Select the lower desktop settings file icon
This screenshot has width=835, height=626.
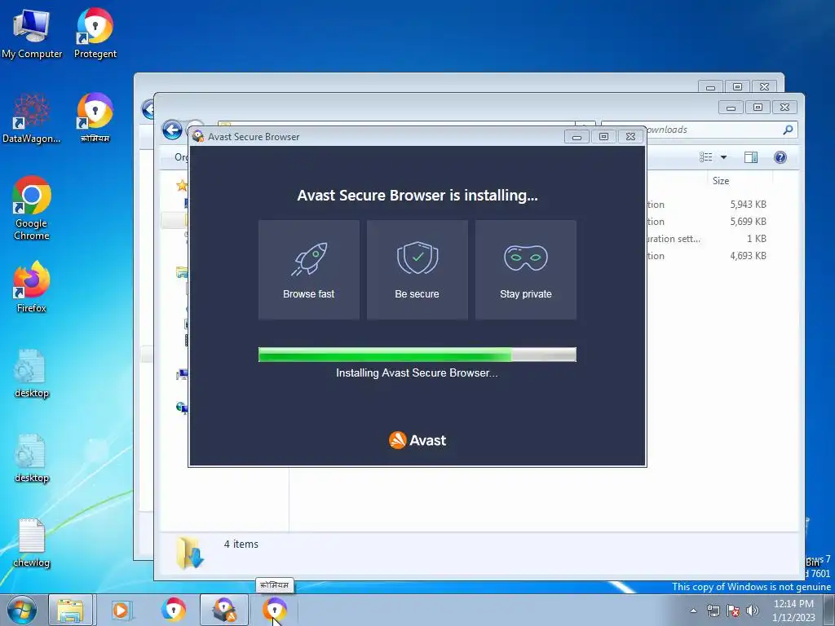click(x=32, y=459)
